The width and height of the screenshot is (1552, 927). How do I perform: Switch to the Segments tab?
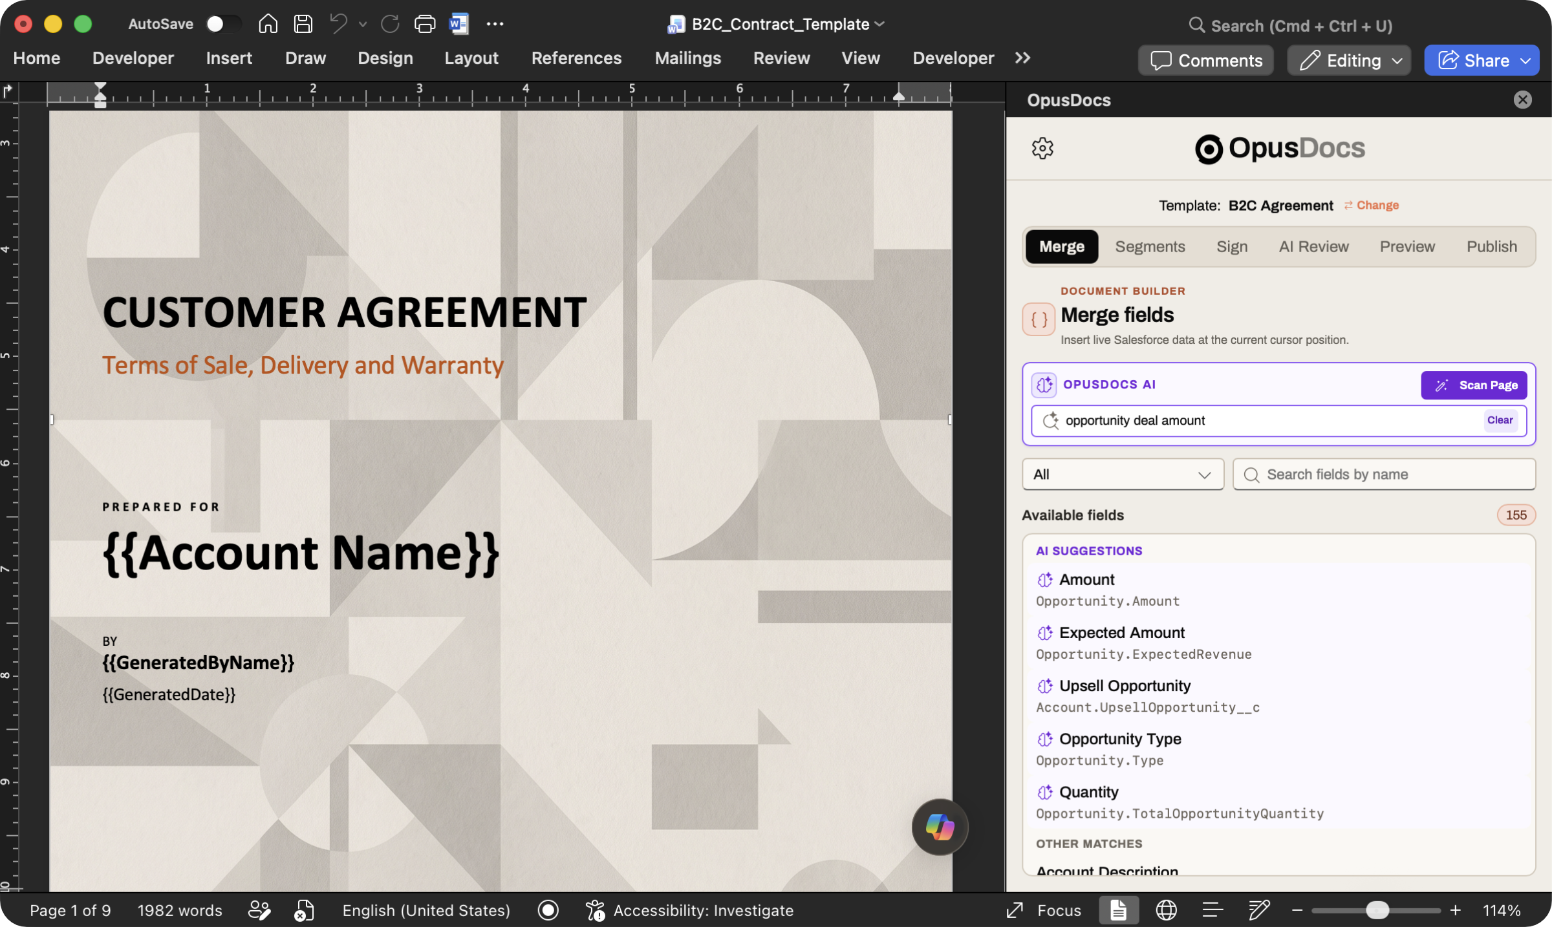[1150, 246]
